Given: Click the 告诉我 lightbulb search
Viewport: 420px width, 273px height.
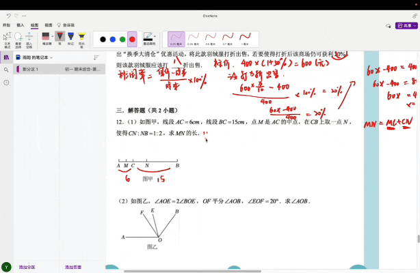Looking at the screenshot, I should (x=66, y=25).
